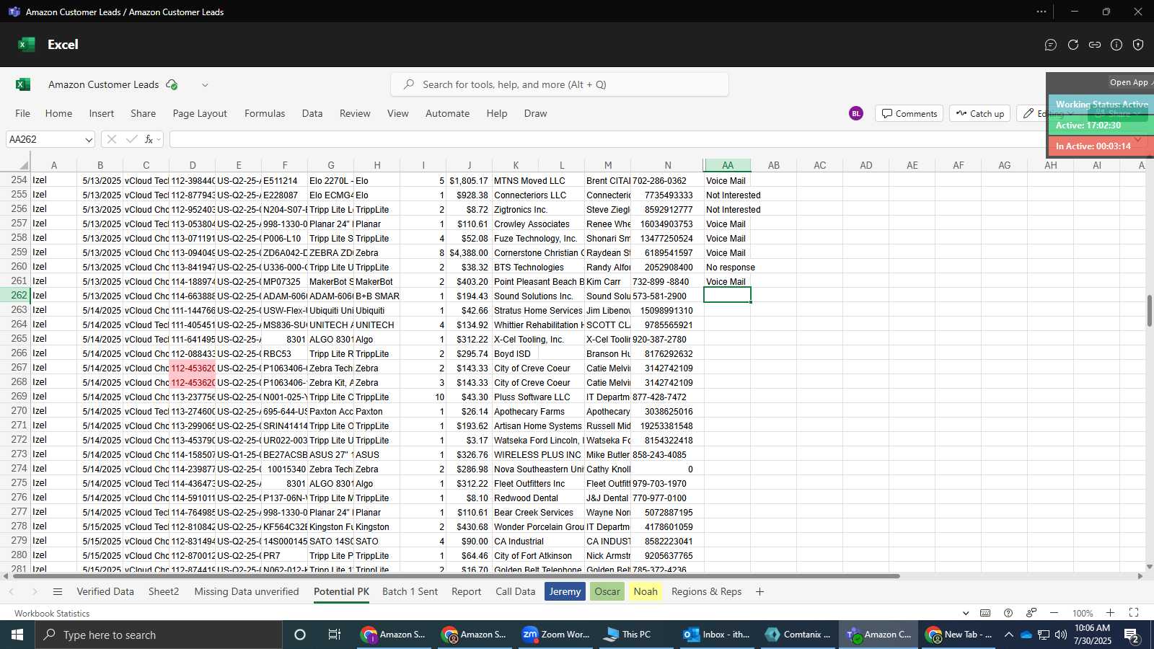Open the Jeremy sheet tab
Image resolution: width=1154 pixels, height=649 pixels.
pos(565,592)
